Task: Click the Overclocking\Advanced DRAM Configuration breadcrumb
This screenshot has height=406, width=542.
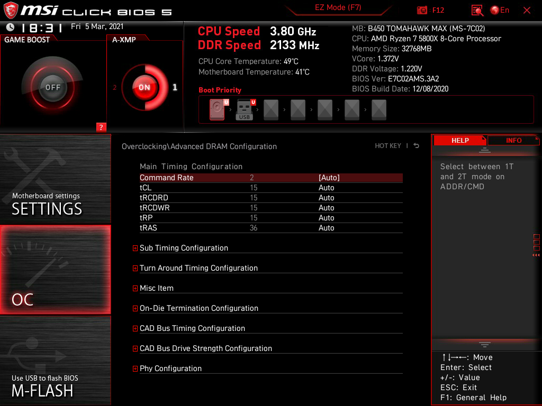Action: click(199, 146)
